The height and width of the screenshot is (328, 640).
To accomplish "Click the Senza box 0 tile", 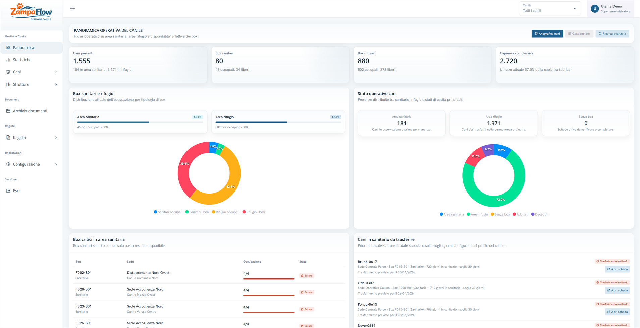I will [x=586, y=123].
